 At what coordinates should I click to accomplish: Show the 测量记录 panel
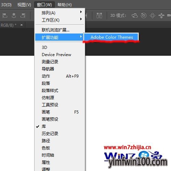tap(60, 62)
